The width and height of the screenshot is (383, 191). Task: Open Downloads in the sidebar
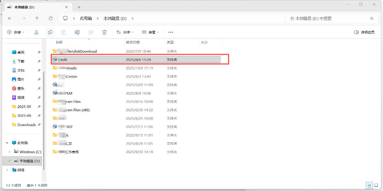coord(27,125)
